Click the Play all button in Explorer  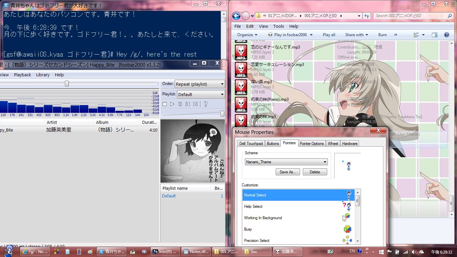[x=329, y=35]
